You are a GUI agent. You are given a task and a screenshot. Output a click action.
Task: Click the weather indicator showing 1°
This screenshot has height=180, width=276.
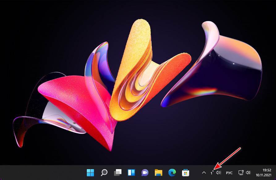[x=212, y=173]
